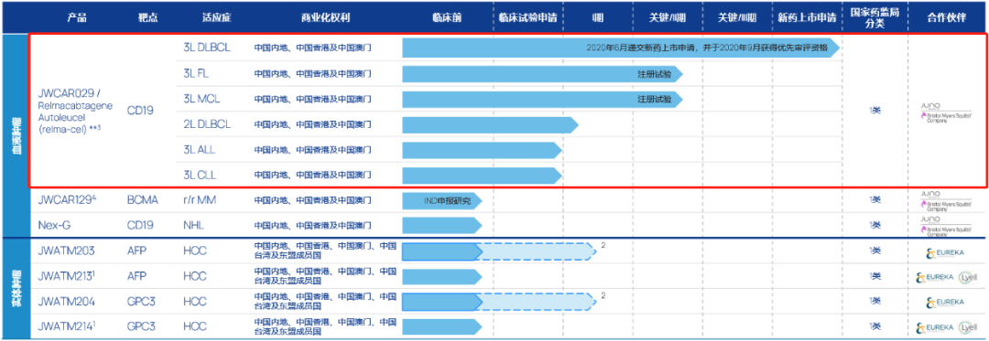Click the 3L DLBCL priority review progress bar
Screen dimensions: 989x341
[621, 48]
